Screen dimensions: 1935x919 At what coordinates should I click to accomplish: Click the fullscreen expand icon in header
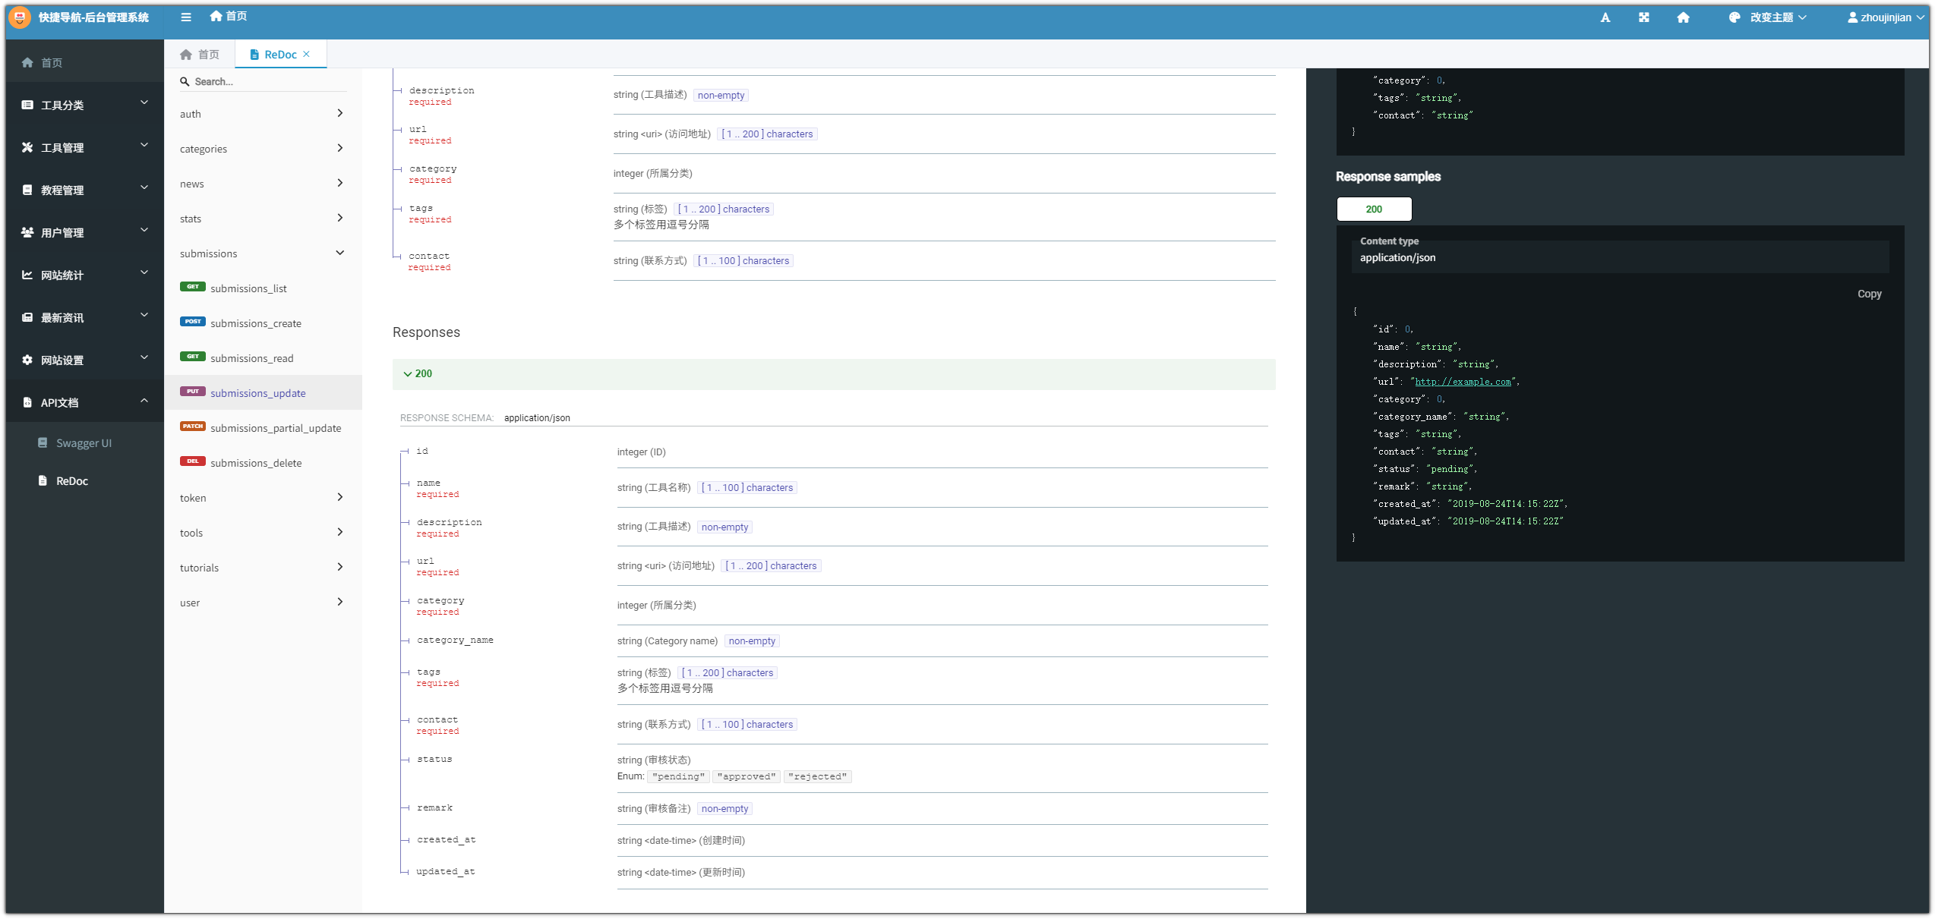[1643, 17]
